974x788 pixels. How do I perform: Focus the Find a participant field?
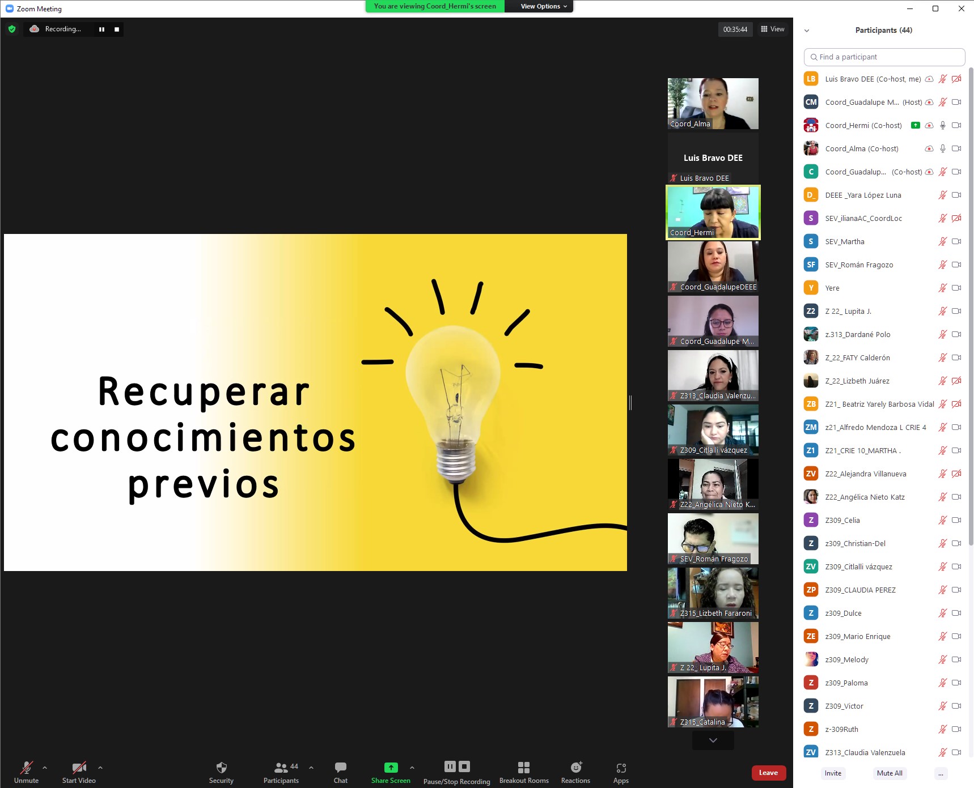(x=884, y=57)
